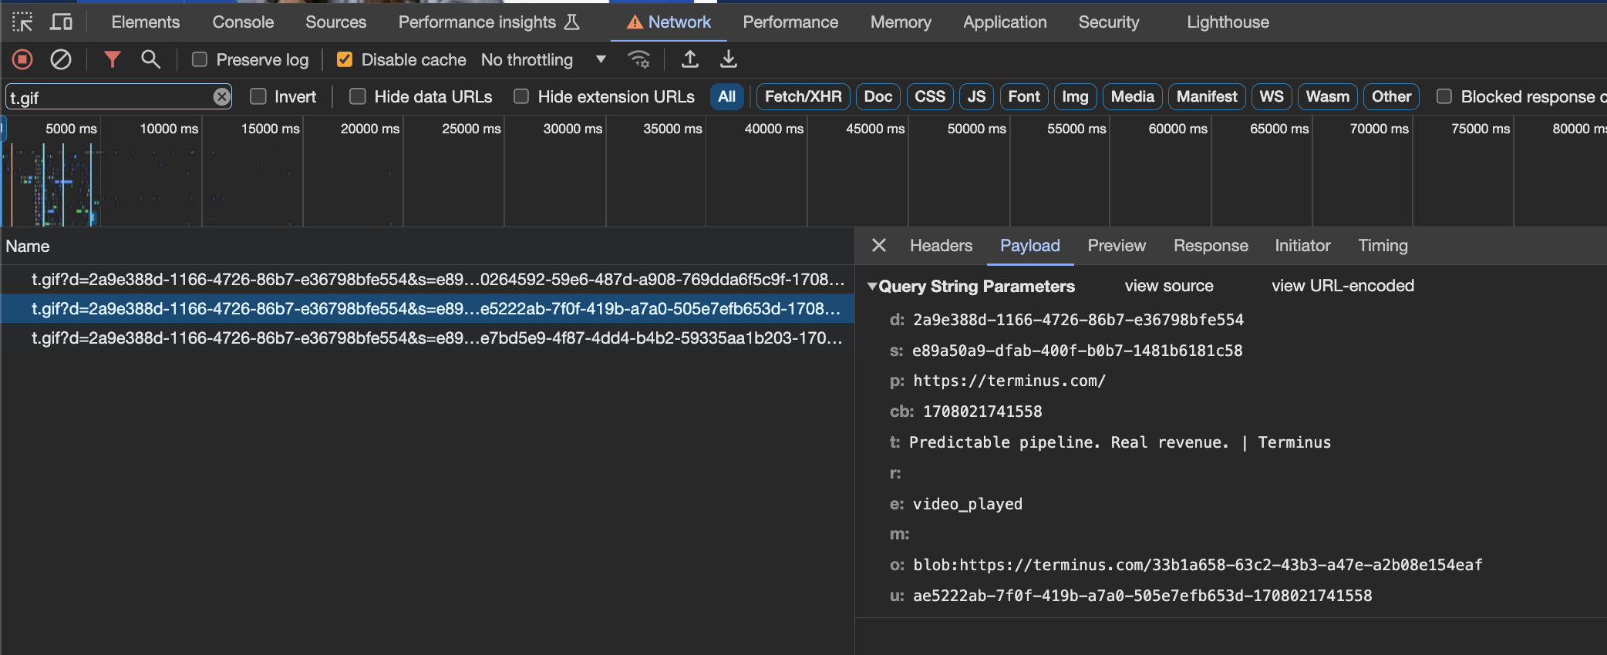Click the blob:https://terminus.com o parameter value
This screenshot has height=655, width=1607.
pyautogui.click(x=1198, y=565)
